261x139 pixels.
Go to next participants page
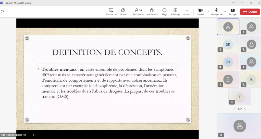(x=245, y=109)
